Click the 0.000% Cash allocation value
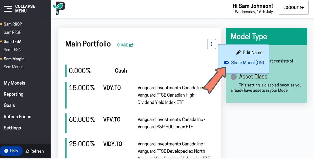This screenshot has width=314, height=160. (x=80, y=71)
